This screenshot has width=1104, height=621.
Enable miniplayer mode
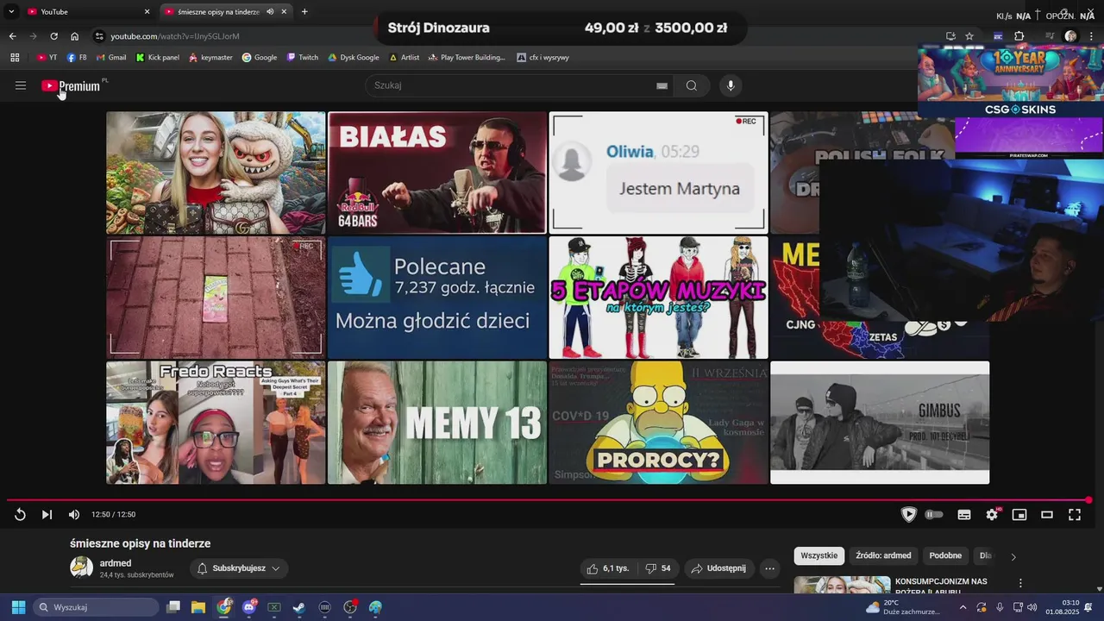pos(1019,515)
